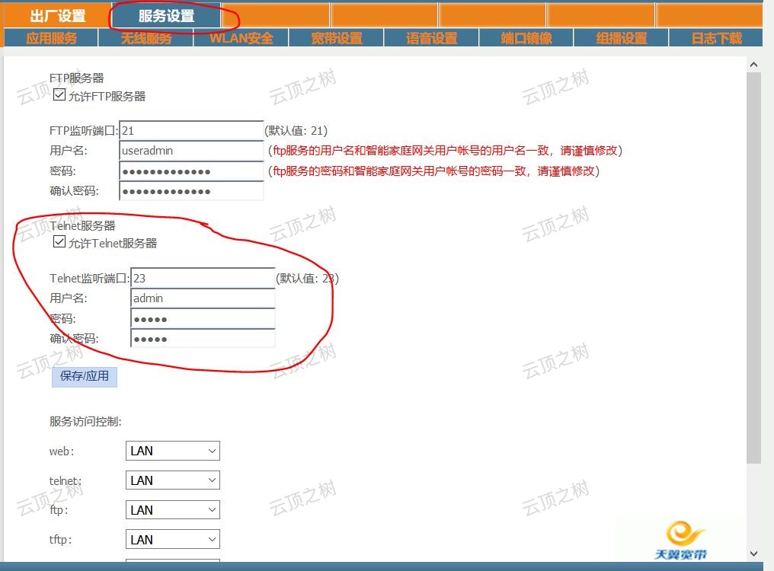进入语音设置页面
This screenshot has width=774, height=571.
[x=431, y=37]
